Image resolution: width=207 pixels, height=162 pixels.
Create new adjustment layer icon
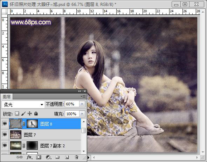(48, 157)
